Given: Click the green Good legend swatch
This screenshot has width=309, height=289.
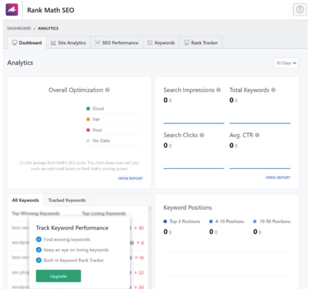Looking at the screenshot, I should pos(88,109).
